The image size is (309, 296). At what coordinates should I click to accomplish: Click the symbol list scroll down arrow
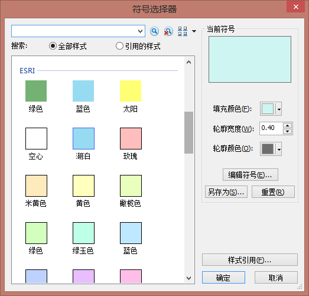point(189,278)
